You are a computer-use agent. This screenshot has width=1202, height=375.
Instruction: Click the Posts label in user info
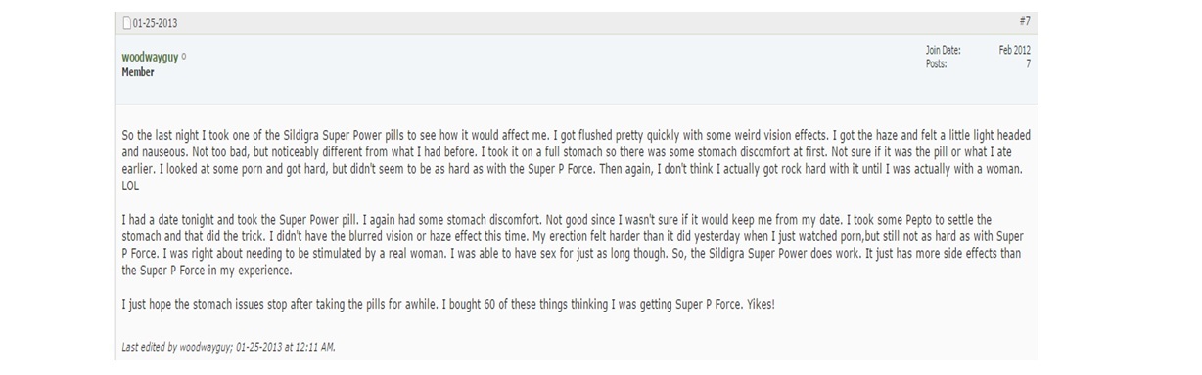point(937,63)
